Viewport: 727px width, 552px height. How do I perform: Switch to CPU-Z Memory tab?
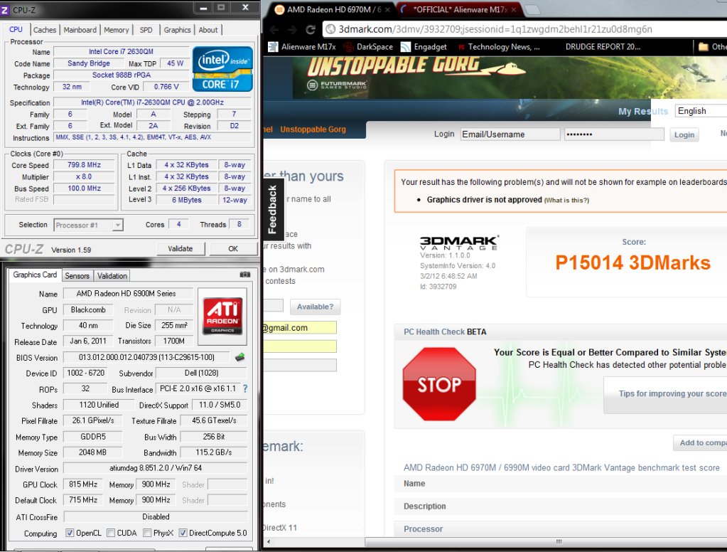117,30
